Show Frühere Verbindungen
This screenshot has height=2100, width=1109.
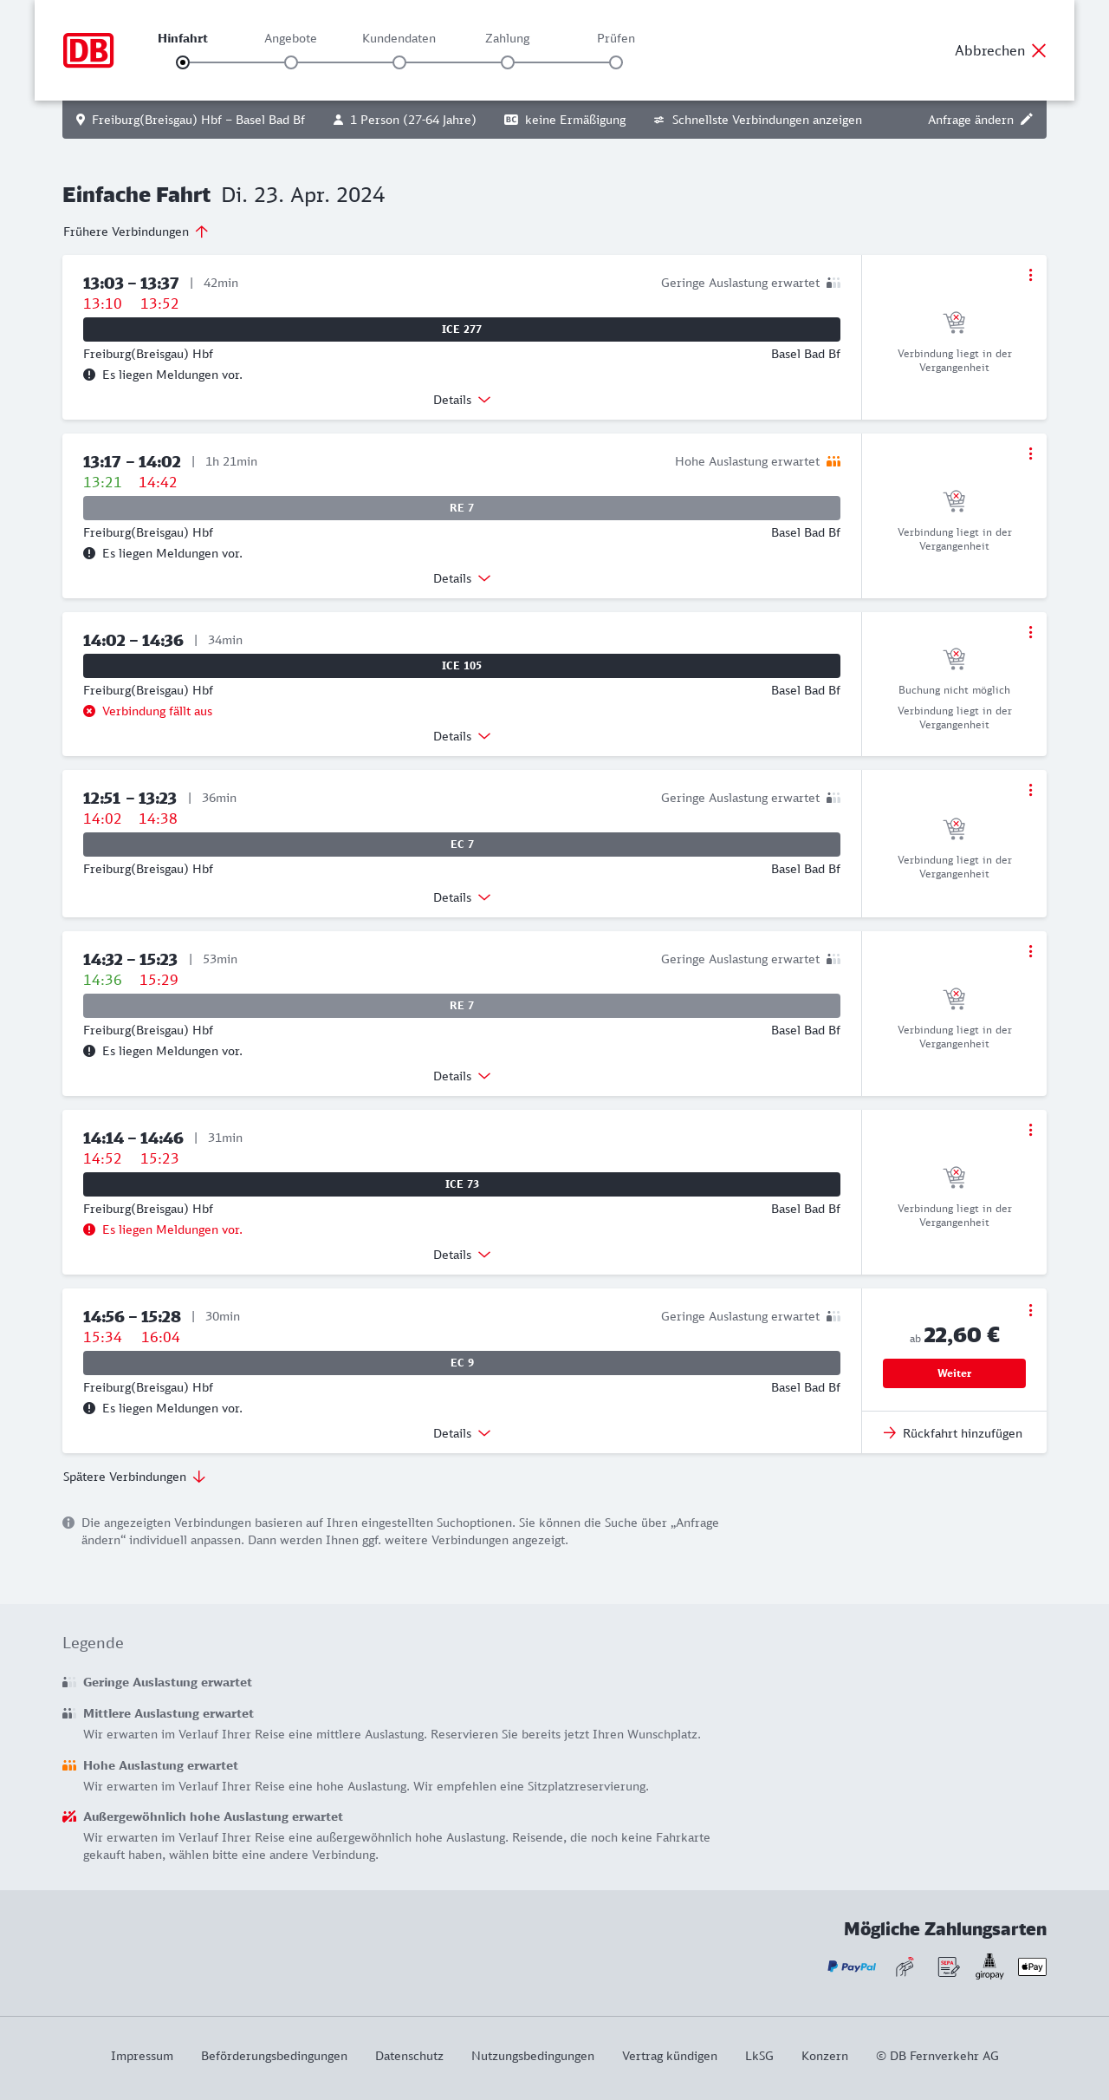[136, 232]
